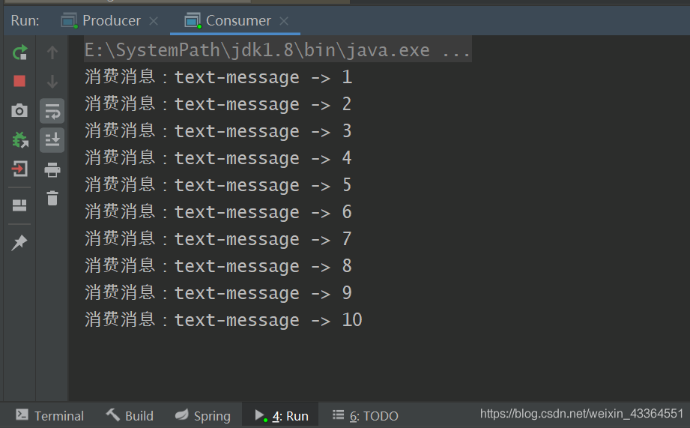Click the Exit icon with red arrow
Image resolution: width=690 pixels, height=428 pixels.
click(19, 169)
